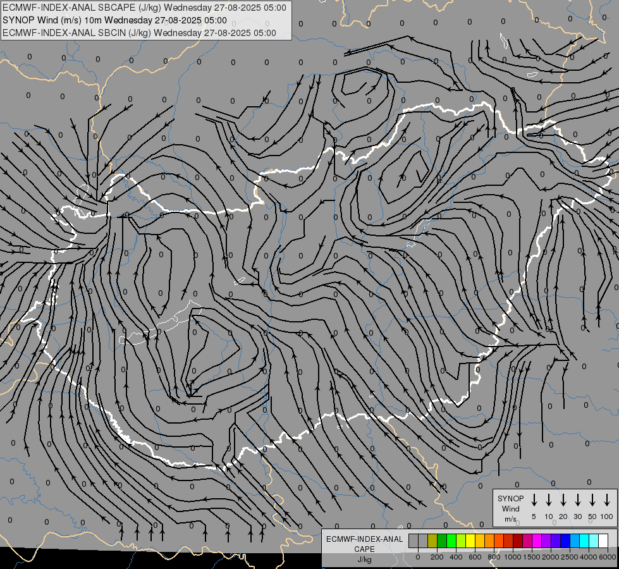Click the SBCAPE title line at top
Image resolution: width=619 pixels, height=569 pixels.
(x=144, y=8)
